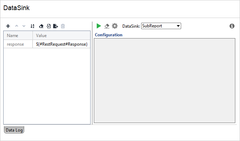
Task: Select the response property name cell
Action: click(18, 44)
